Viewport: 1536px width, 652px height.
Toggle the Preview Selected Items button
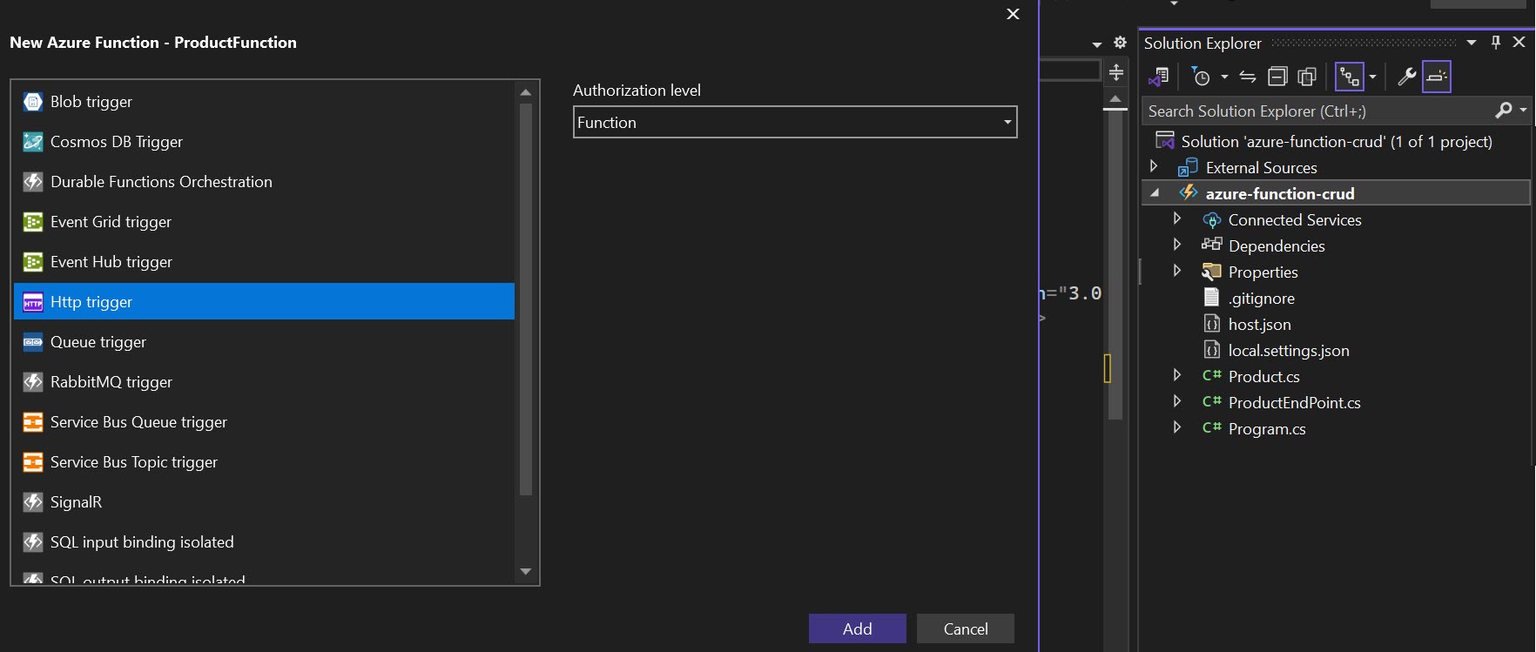(1437, 77)
